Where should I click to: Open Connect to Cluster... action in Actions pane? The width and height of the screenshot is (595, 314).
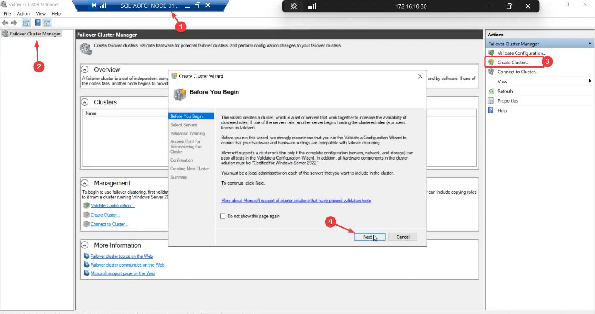pos(517,72)
